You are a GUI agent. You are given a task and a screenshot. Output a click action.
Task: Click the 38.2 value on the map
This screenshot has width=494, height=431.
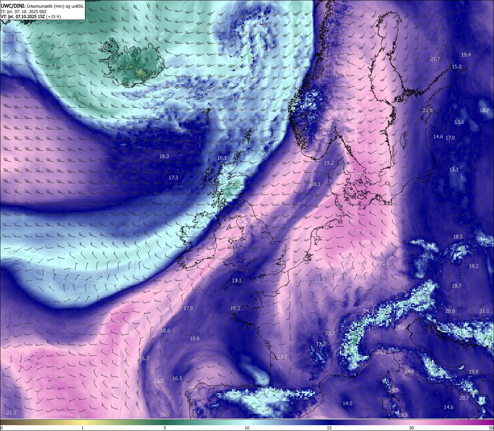coord(120,322)
